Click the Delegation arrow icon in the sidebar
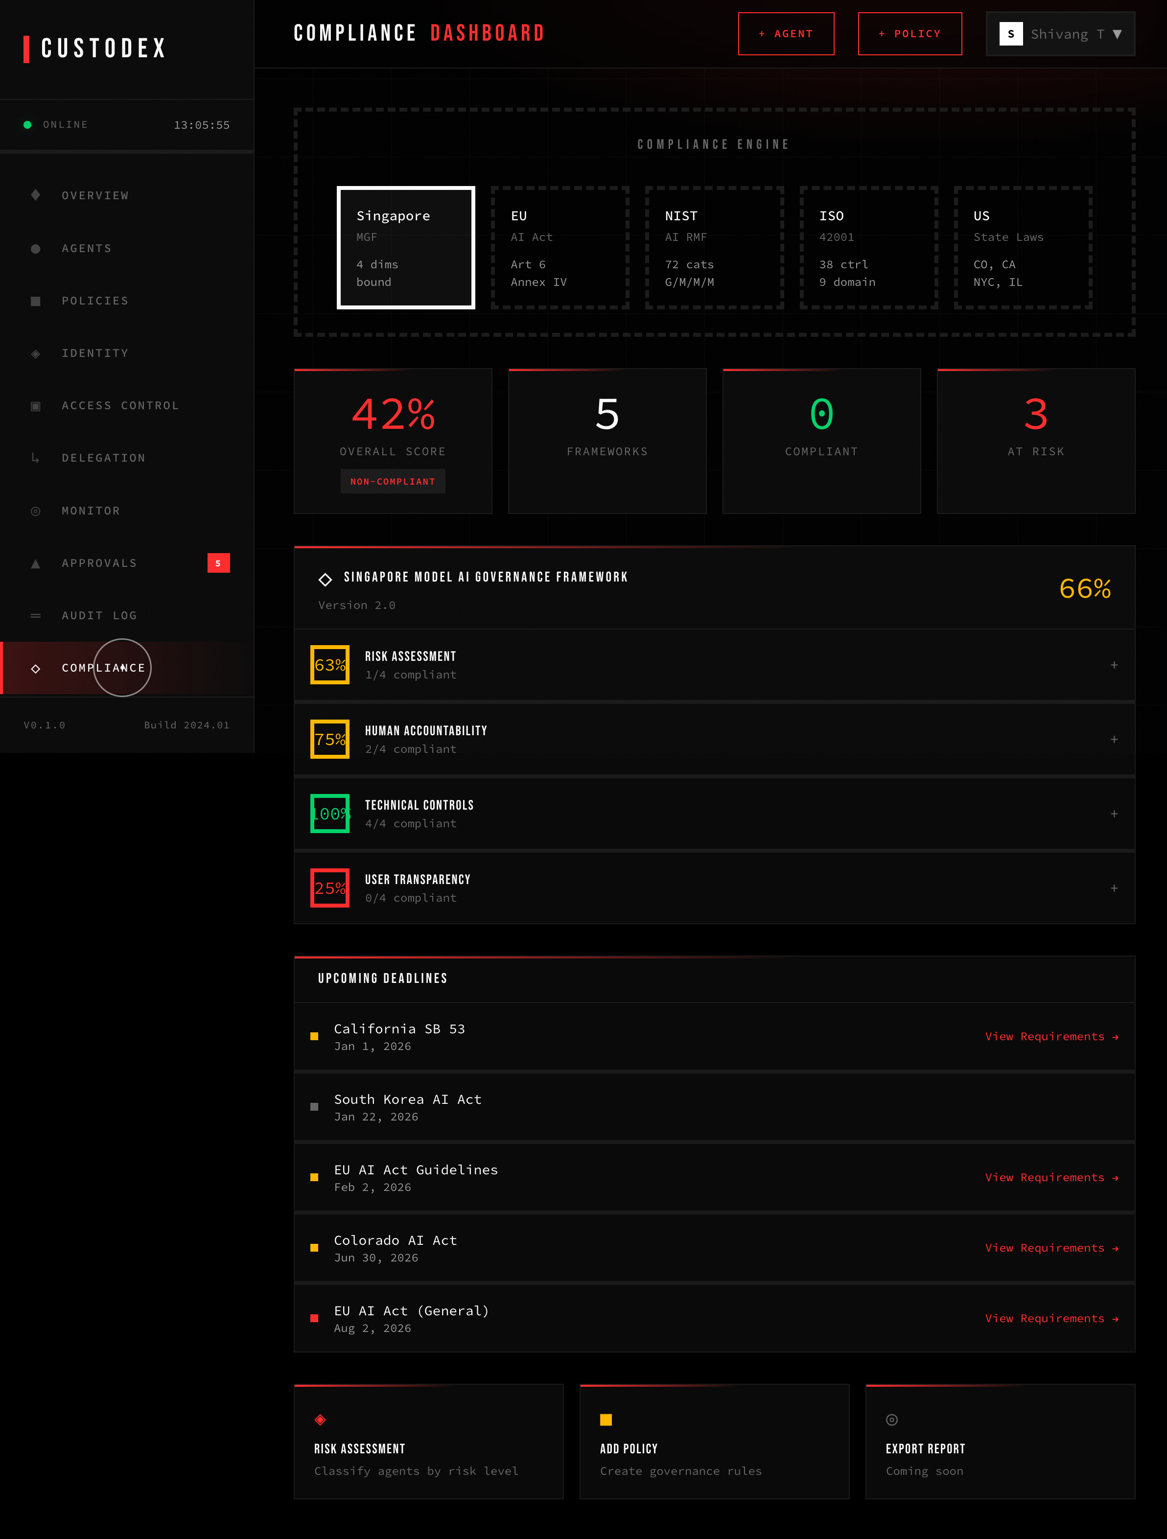 tap(35, 458)
